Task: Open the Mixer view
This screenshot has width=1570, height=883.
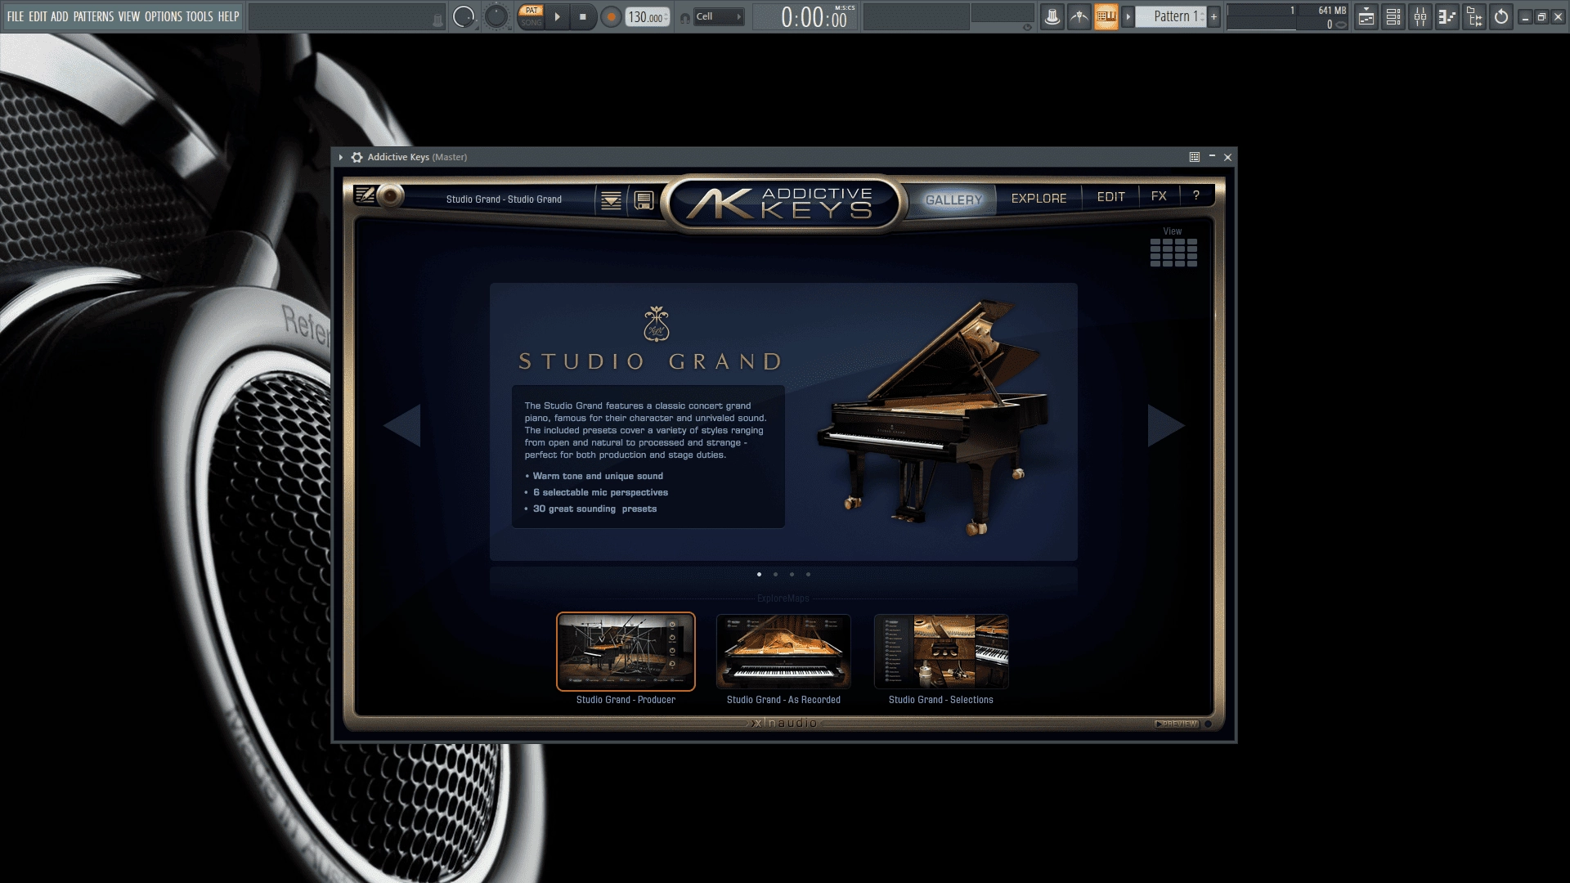Action: (1420, 16)
